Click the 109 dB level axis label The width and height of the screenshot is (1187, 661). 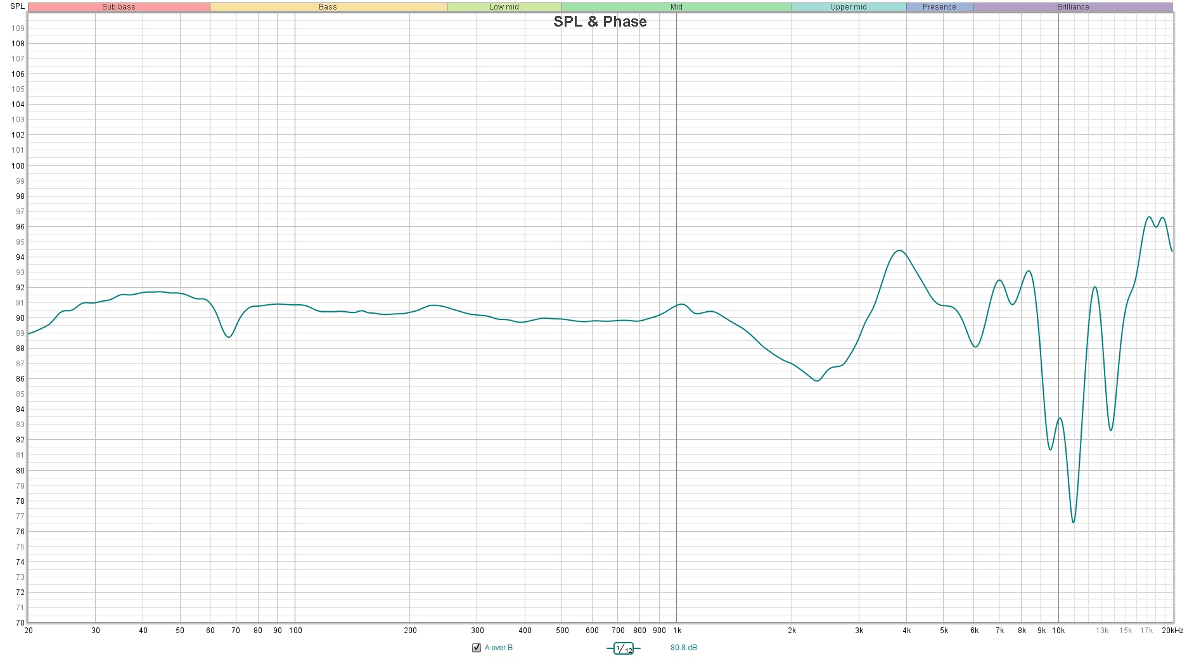tap(18, 29)
